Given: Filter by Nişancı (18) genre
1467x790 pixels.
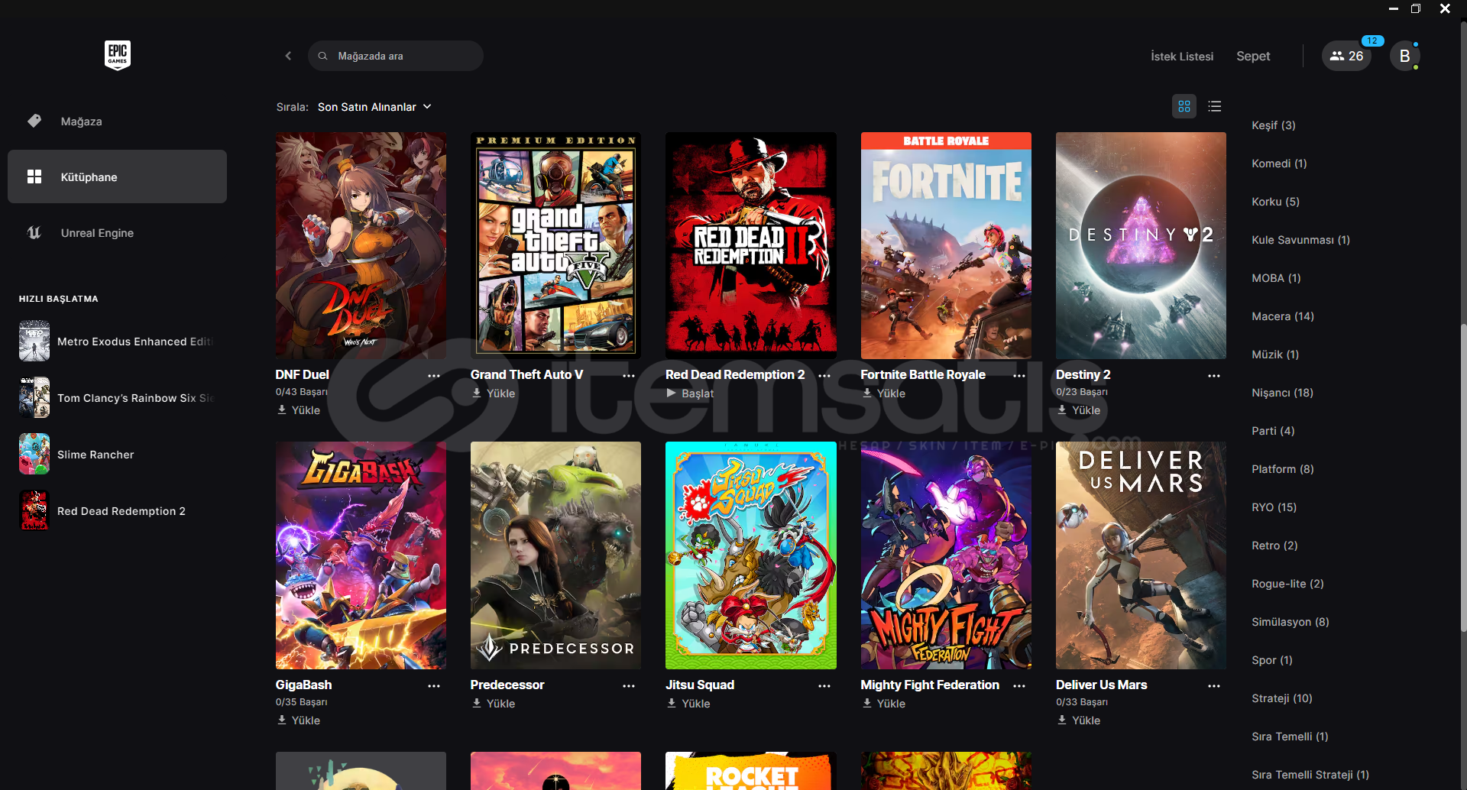Looking at the screenshot, I should point(1282,393).
